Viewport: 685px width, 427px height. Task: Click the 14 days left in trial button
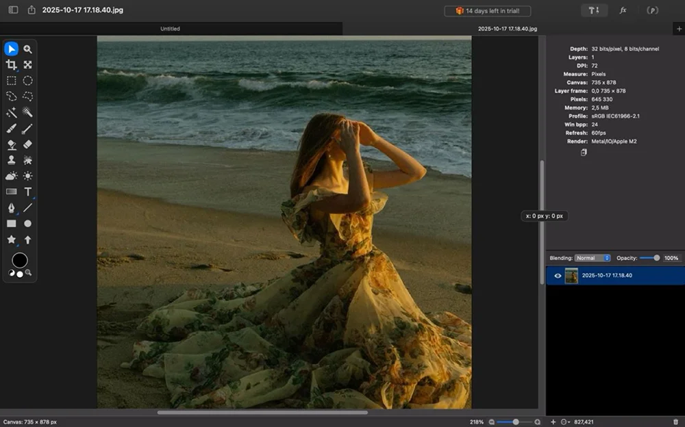487,11
